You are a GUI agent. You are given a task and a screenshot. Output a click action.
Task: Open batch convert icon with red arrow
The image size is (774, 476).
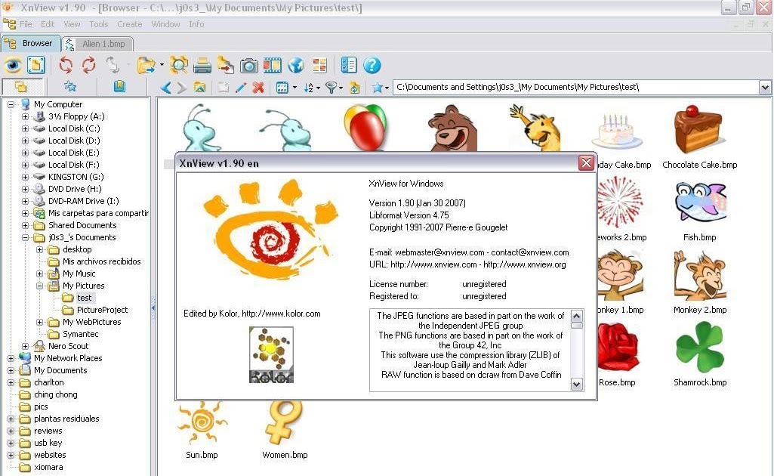coord(226,65)
